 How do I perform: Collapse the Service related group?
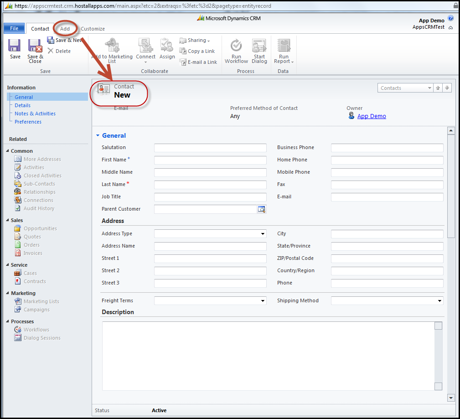point(8,264)
